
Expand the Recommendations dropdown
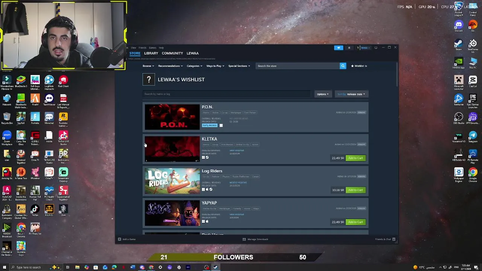170,66
